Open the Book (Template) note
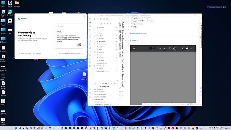The height and width of the screenshot is (130, 231). coord(98,99)
